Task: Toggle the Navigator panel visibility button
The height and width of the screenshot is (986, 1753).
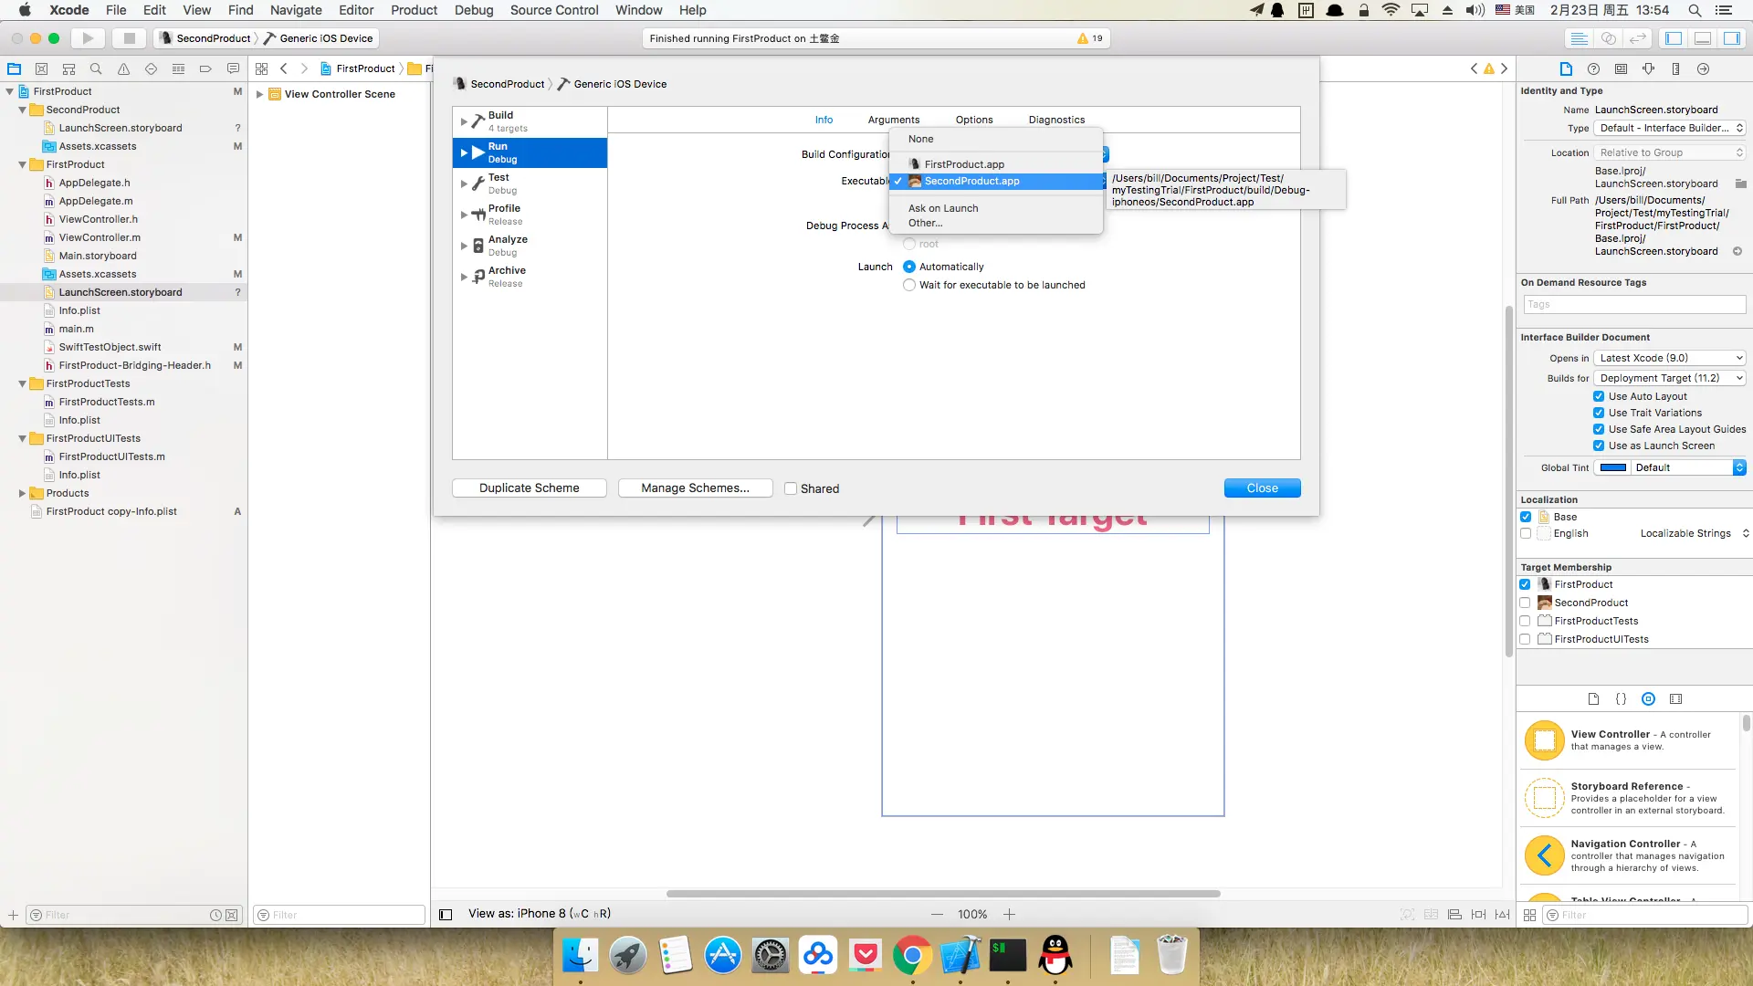Action: pos(1674,38)
